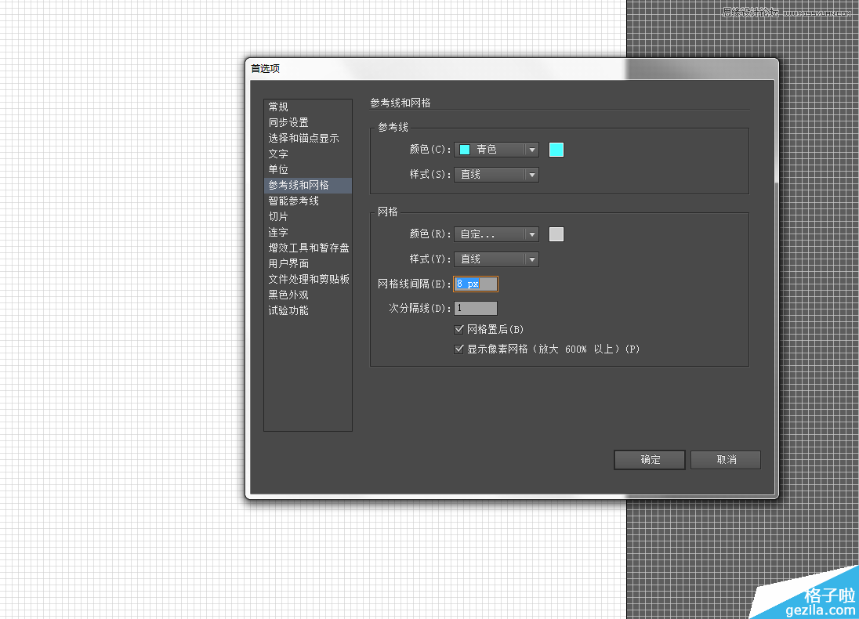Switch to the 文字 preferences page
Screen dimensions: 859x619
point(277,154)
